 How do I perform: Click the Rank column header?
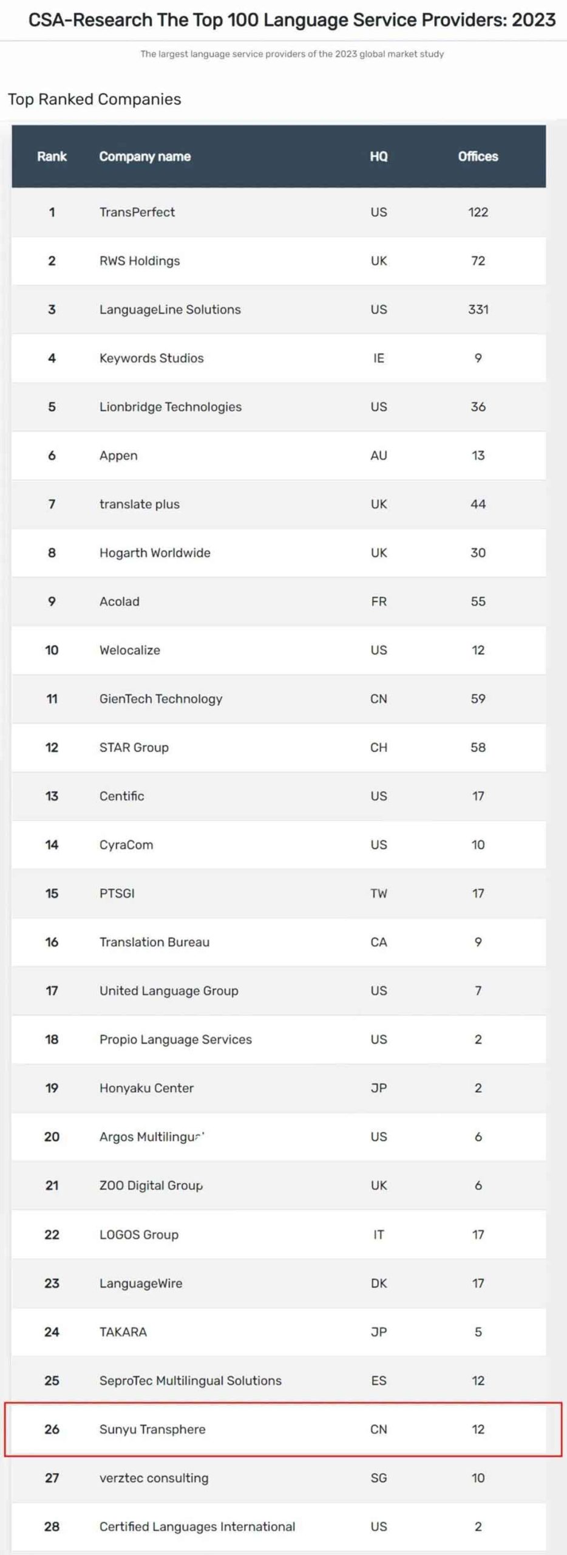click(52, 157)
